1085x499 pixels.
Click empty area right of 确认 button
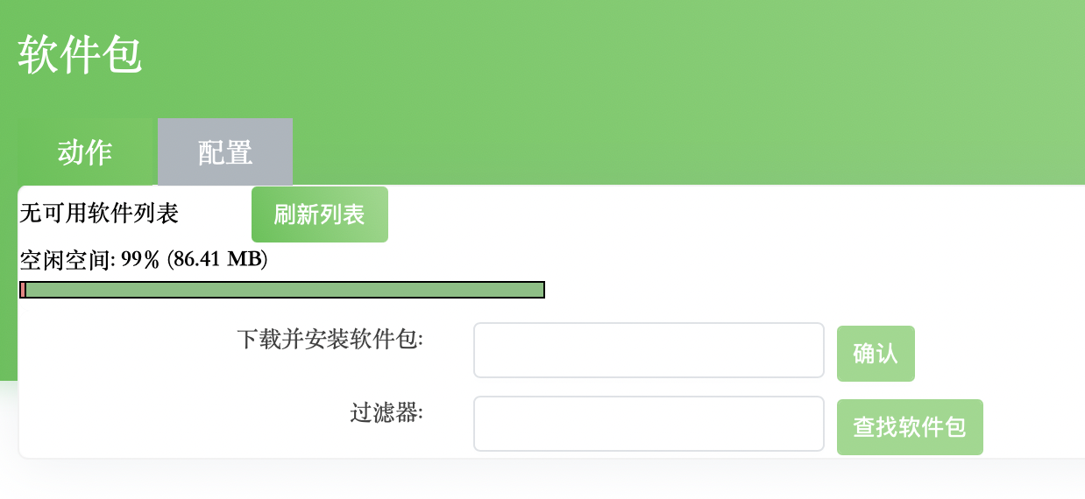pos(999,354)
